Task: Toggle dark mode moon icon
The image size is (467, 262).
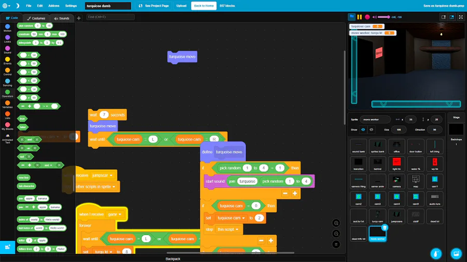Action: [17, 6]
